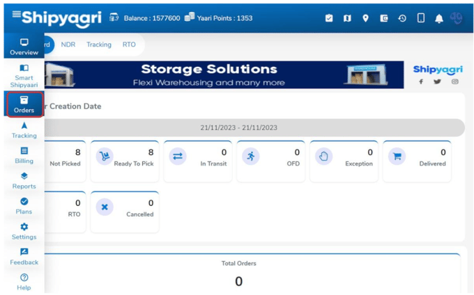The width and height of the screenshot is (474, 295).
Task: Open Billing in the sidebar
Action: pos(24,155)
